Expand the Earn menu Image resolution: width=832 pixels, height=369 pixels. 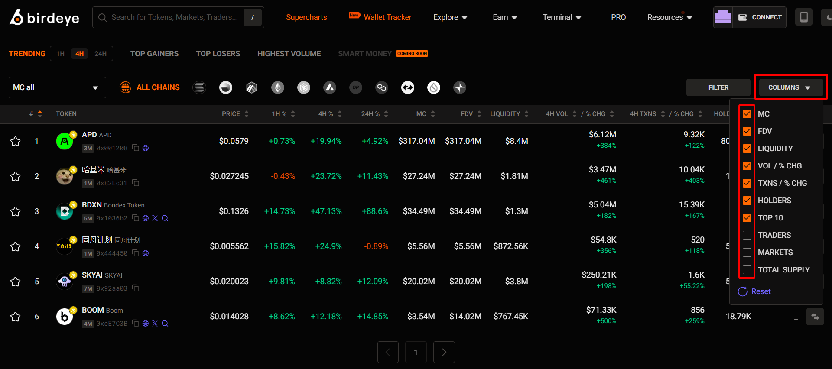[x=505, y=17]
